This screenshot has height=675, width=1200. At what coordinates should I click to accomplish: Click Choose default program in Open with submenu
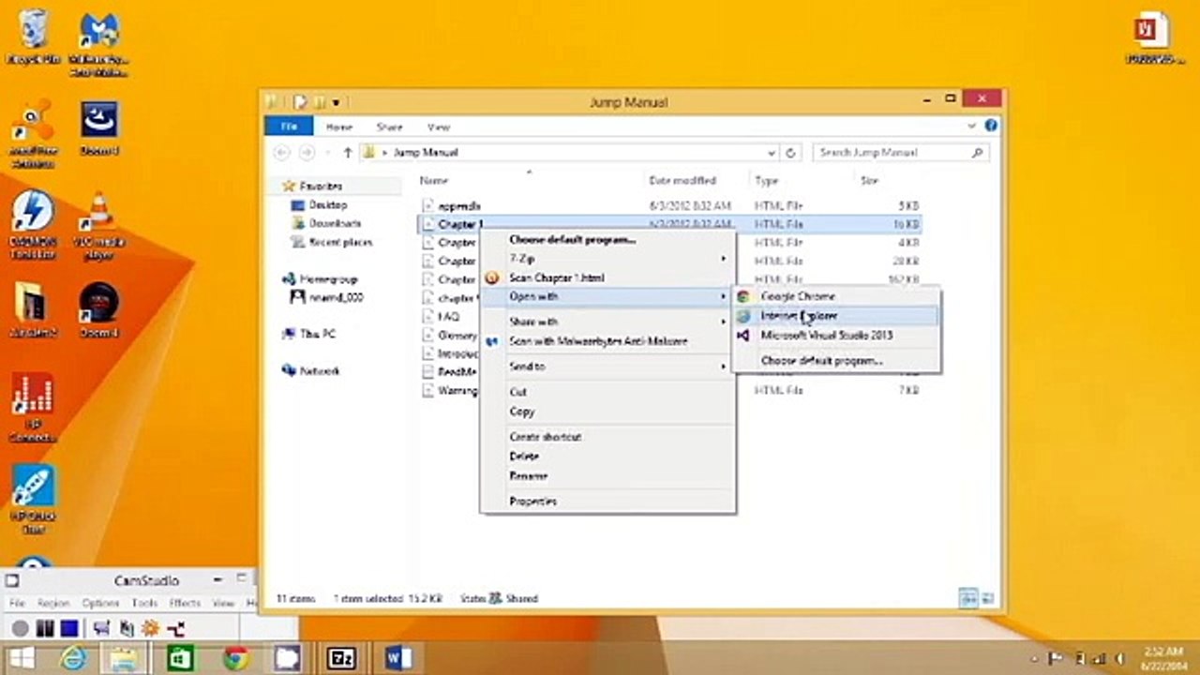(x=836, y=360)
